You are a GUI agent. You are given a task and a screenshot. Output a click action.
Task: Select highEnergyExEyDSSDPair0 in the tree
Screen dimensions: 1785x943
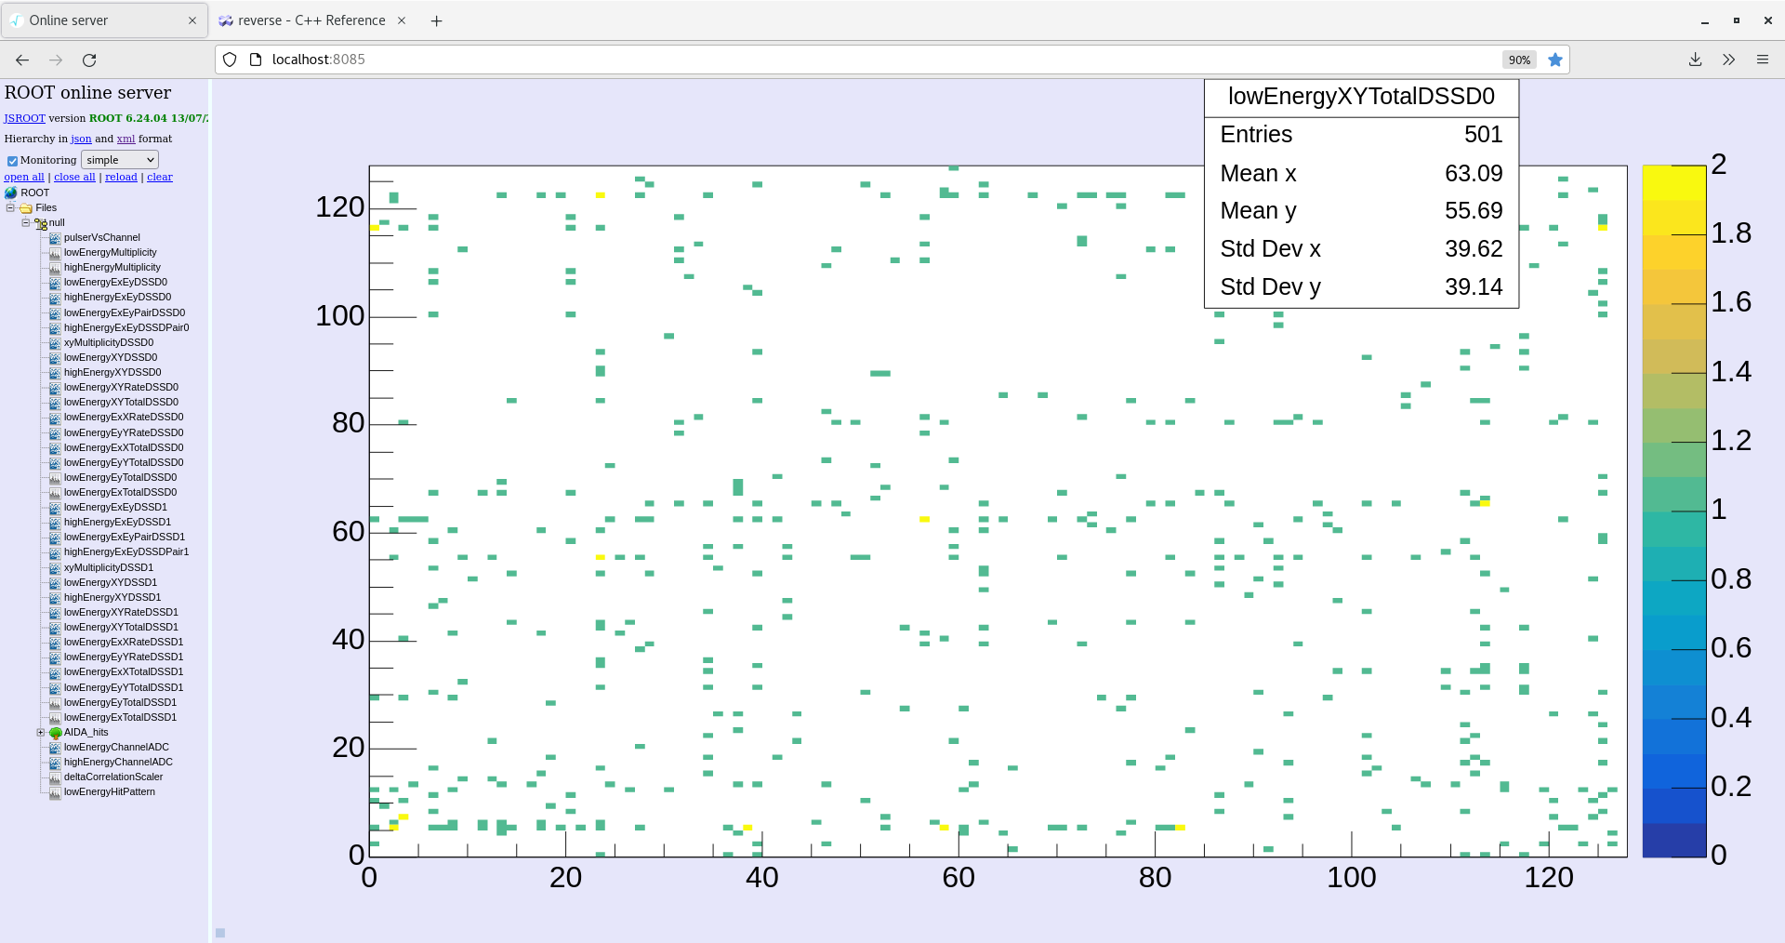pyautogui.click(x=126, y=327)
